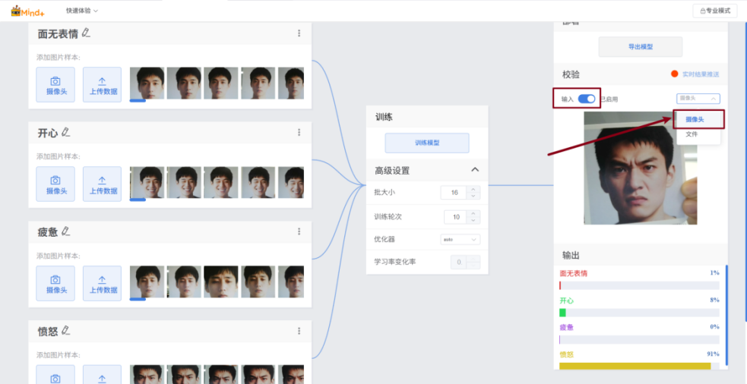This screenshot has height=384, width=747.
Task: Click the 导出模型 button
Action: (641, 46)
